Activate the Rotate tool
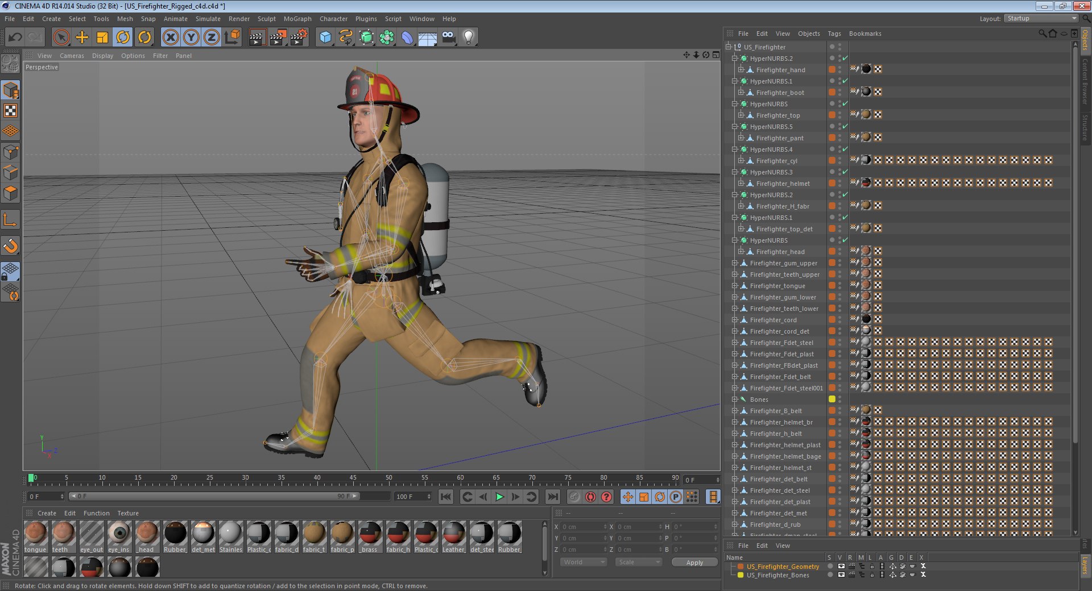The height and width of the screenshot is (591, 1092). [123, 38]
